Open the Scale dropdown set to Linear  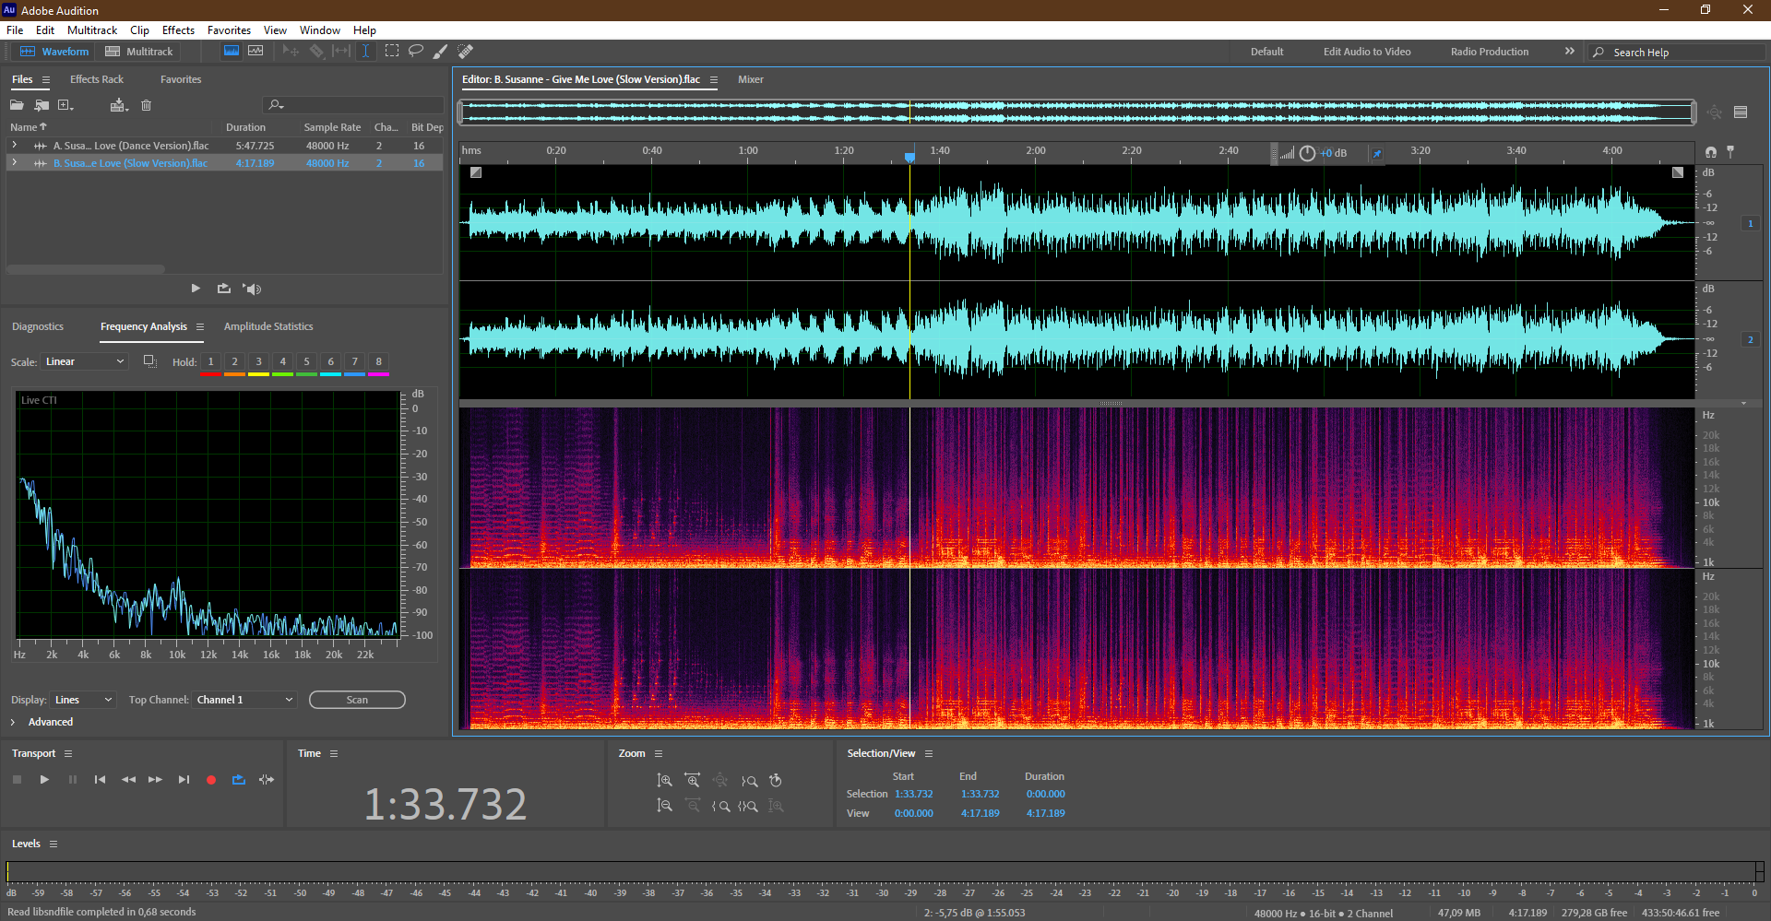pos(84,361)
